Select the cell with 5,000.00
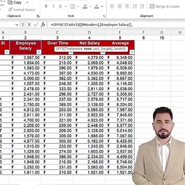Viewport: 185px width, 185px height. coord(26,78)
